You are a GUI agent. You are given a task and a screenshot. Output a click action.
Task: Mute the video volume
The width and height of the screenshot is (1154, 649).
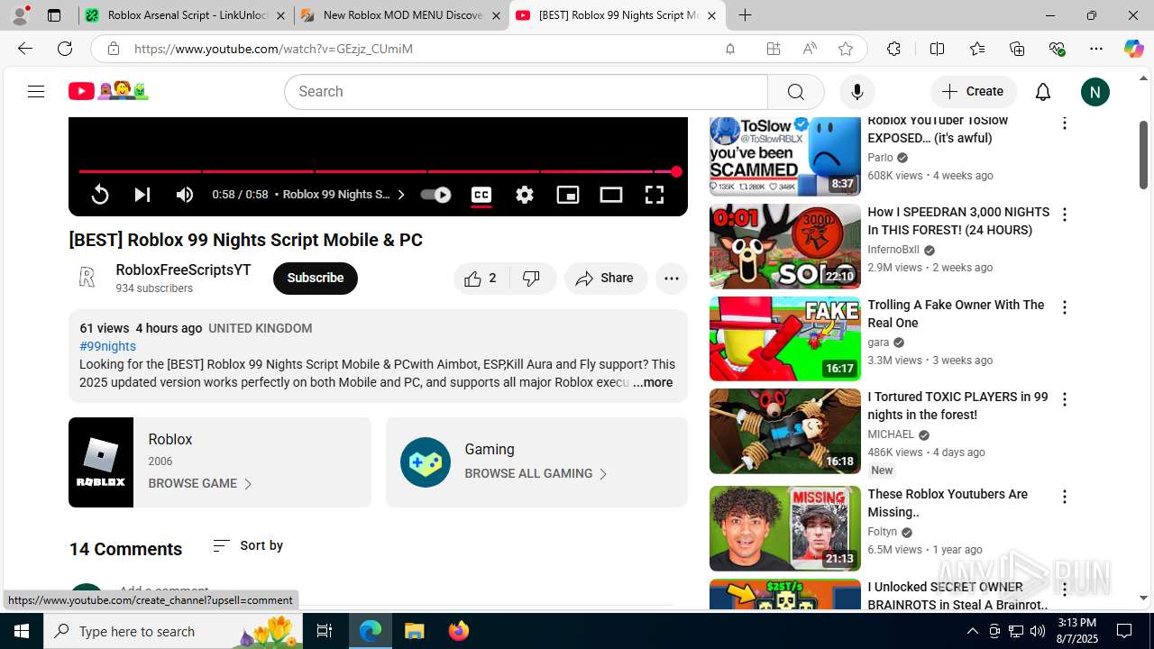point(185,195)
